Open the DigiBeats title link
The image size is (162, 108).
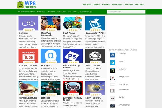tap(23, 33)
